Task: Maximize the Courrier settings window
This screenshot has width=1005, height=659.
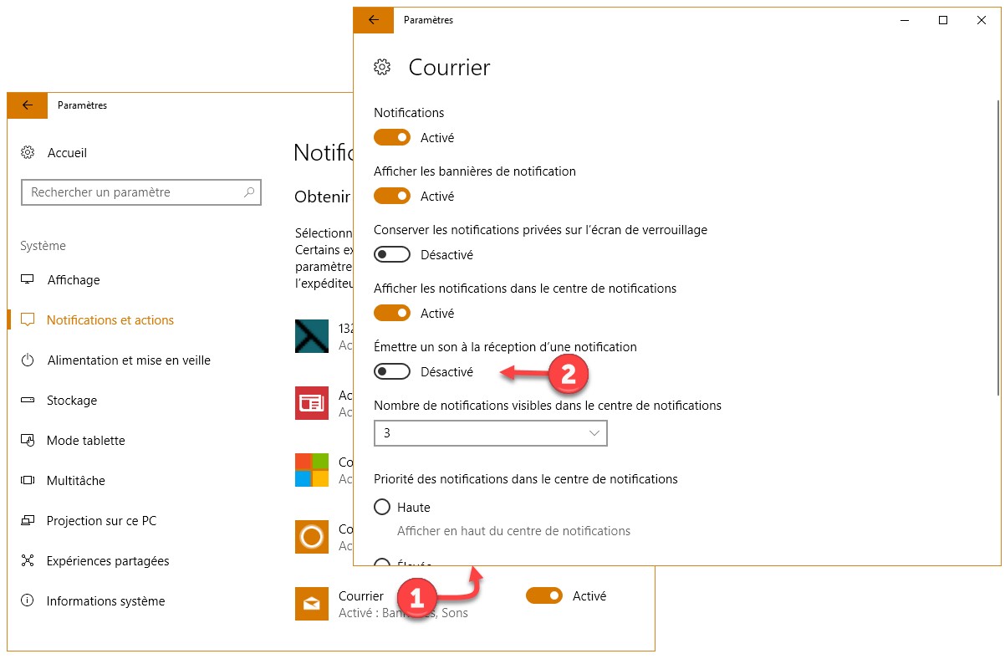Action: pos(943,20)
